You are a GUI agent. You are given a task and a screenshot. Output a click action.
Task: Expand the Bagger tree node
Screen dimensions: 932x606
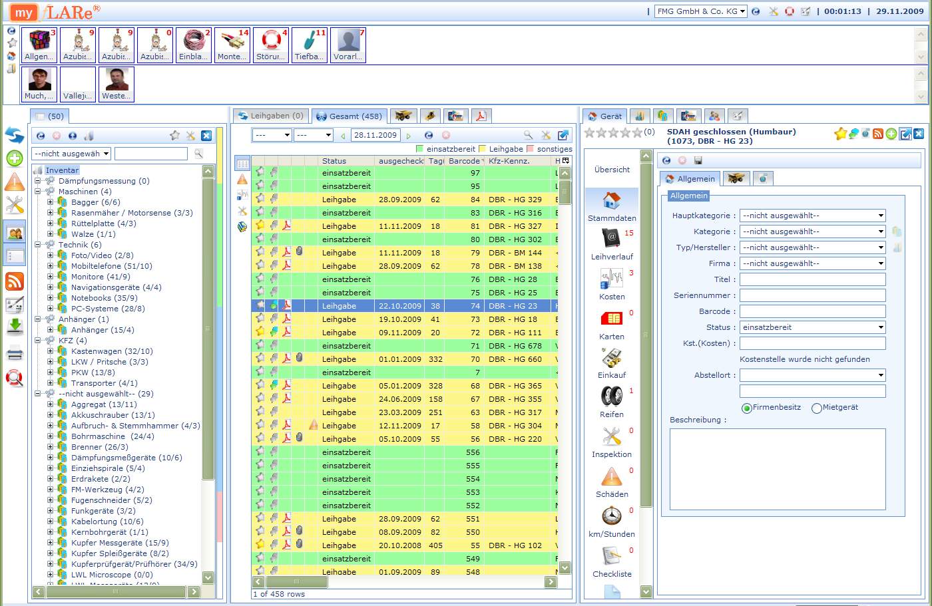coord(51,202)
